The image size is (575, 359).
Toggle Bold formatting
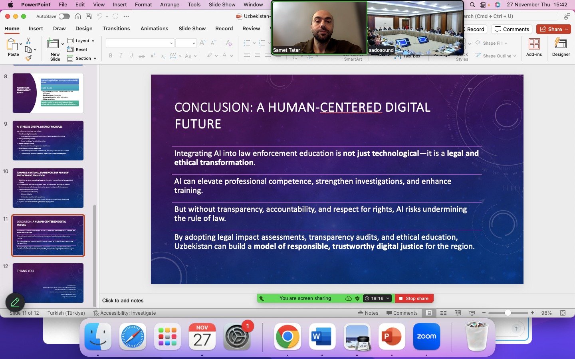click(x=111, y=56)
